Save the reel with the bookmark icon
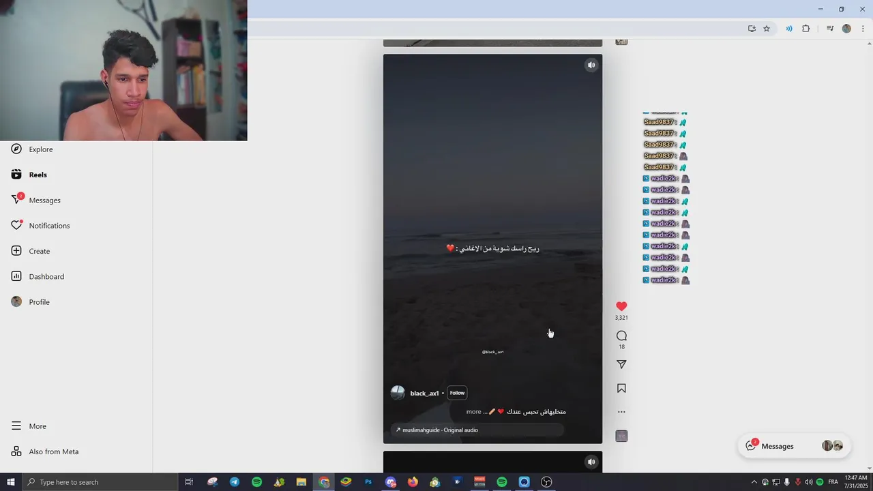Image resolution: width=873 pixels, height=491 pixels. [621, 389]
